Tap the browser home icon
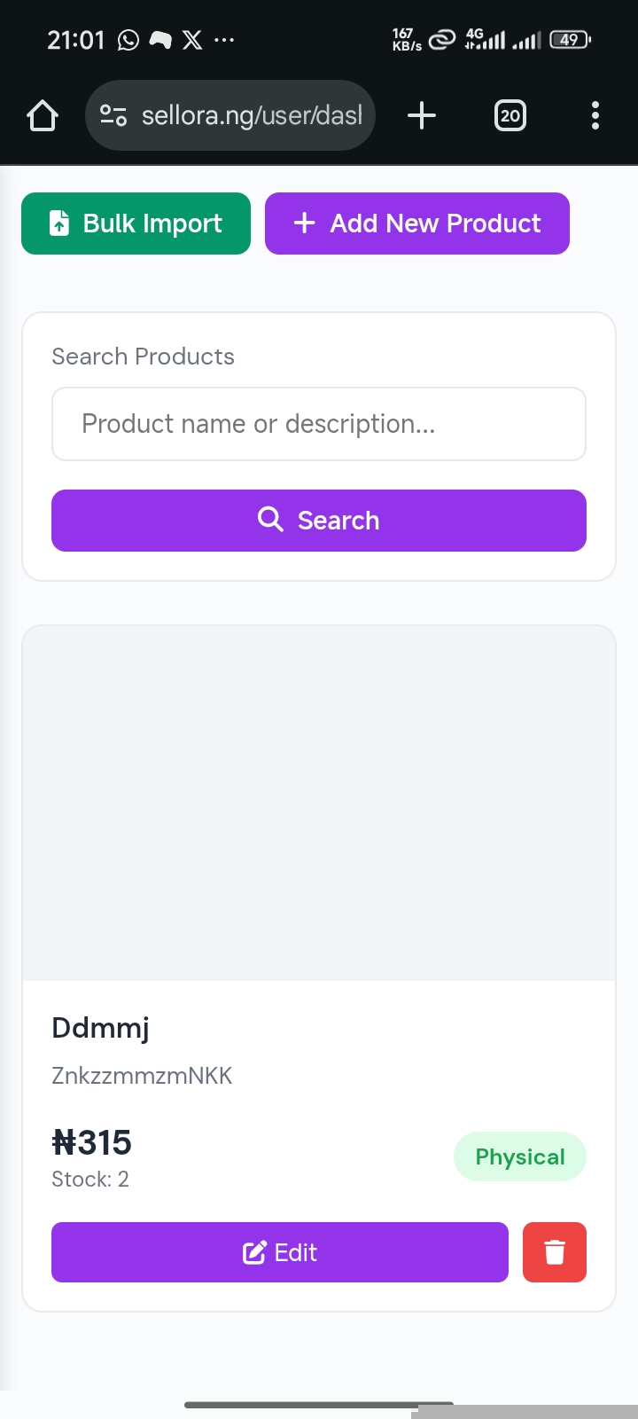This screenshot has height=1419, width=638. pos(43,116)
